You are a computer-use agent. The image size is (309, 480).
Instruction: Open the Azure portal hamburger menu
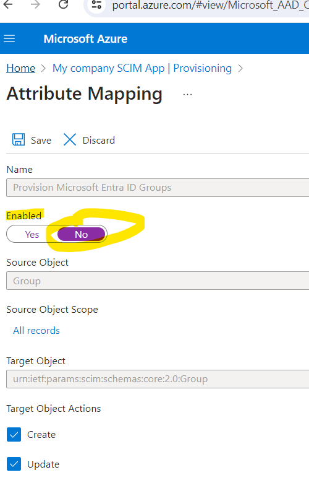click(9, 38)
